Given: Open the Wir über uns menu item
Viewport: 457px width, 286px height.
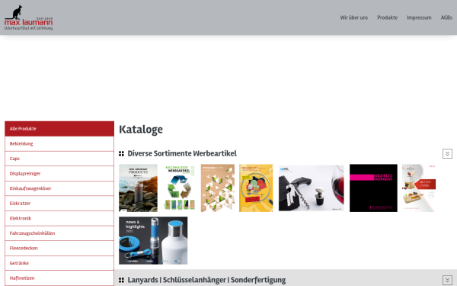Looking at the screenshot, I should (354, 18).
